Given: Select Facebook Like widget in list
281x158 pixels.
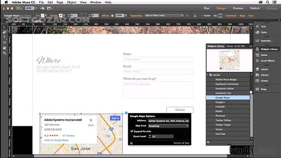Looking at the screenshot, I should coord(228,93).
